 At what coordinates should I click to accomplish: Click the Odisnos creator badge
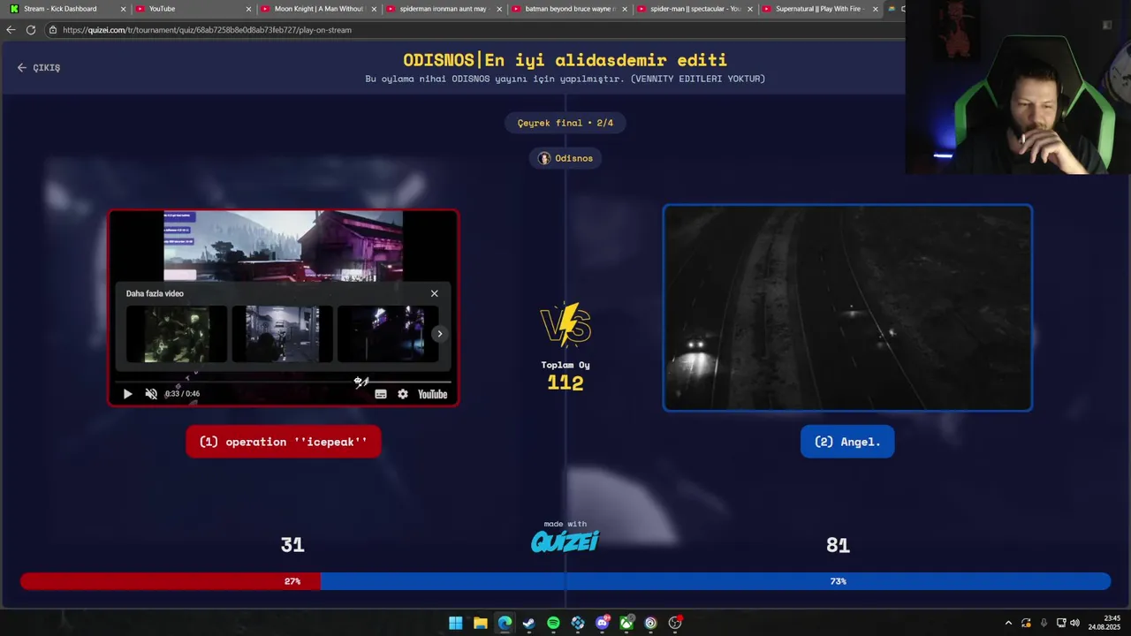(x=566, y=158)
